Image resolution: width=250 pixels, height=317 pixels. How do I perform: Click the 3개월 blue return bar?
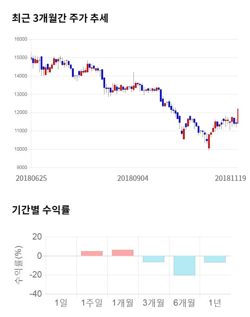point(154,259)
